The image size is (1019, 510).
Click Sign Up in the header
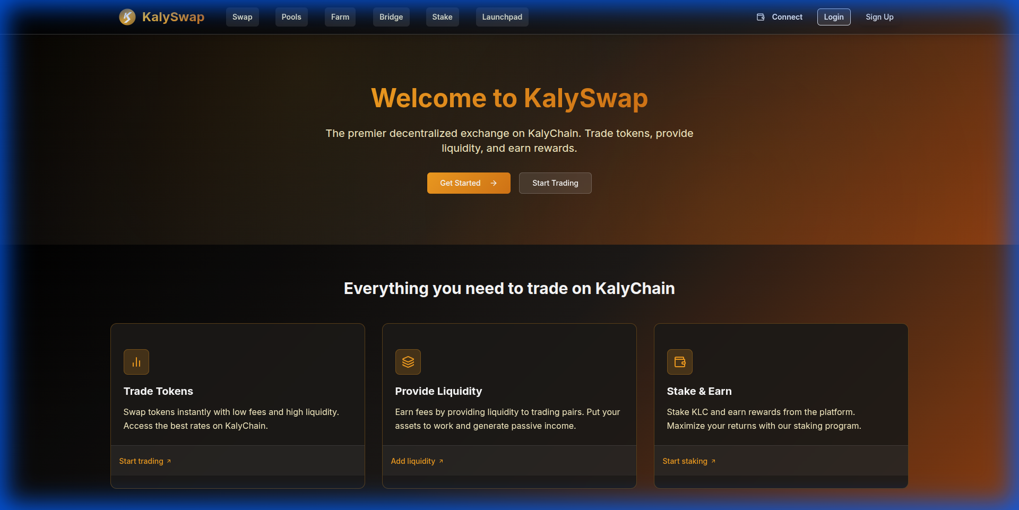[x=879, y=16]
